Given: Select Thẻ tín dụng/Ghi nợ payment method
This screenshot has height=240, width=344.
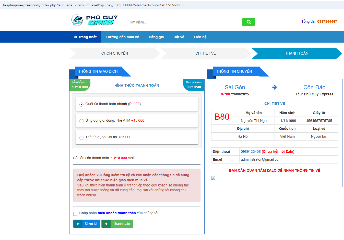Looking at the screenshot, I should [81, 137].
